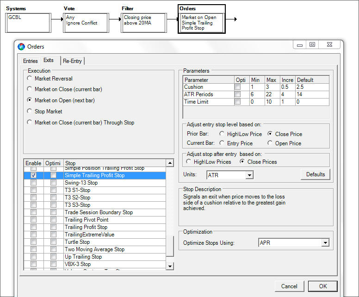Click the Stop column header
The height and width of the screenshot is (297, 359).
pyautogui.click(x=115, y=163)
